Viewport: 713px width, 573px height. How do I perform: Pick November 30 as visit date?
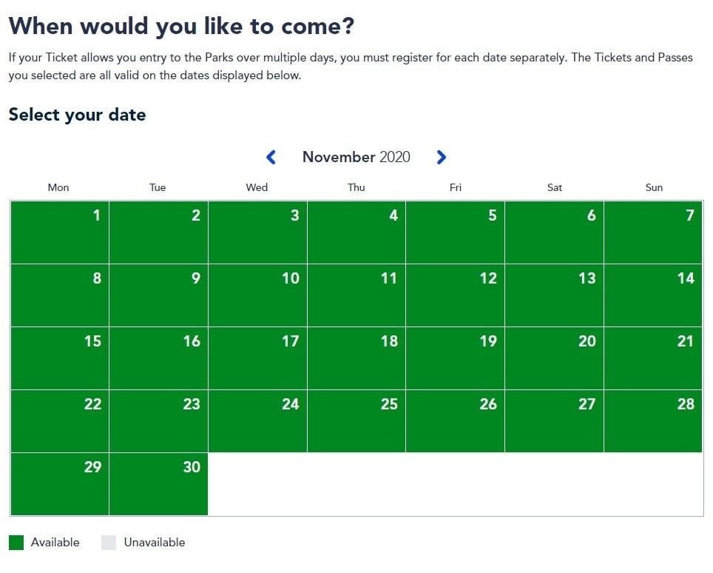point(158,484)
